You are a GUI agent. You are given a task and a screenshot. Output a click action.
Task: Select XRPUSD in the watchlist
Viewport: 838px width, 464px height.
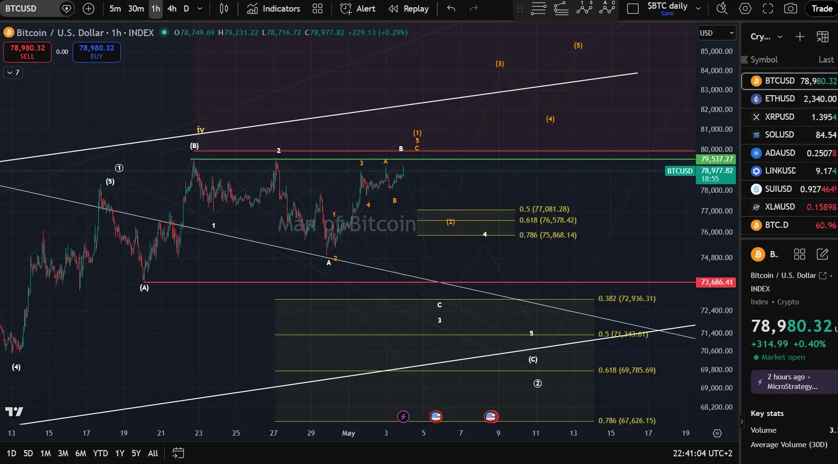(789, 117)
